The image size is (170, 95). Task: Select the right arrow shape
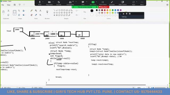pyautogui.click(x=62, y=13)
